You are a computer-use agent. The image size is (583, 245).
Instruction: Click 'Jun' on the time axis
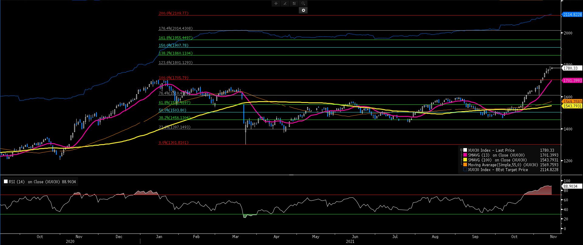click(355, 237)
